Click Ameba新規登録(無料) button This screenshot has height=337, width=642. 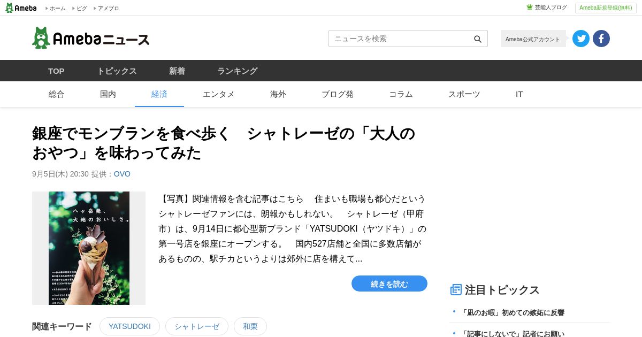pos(606,8)
